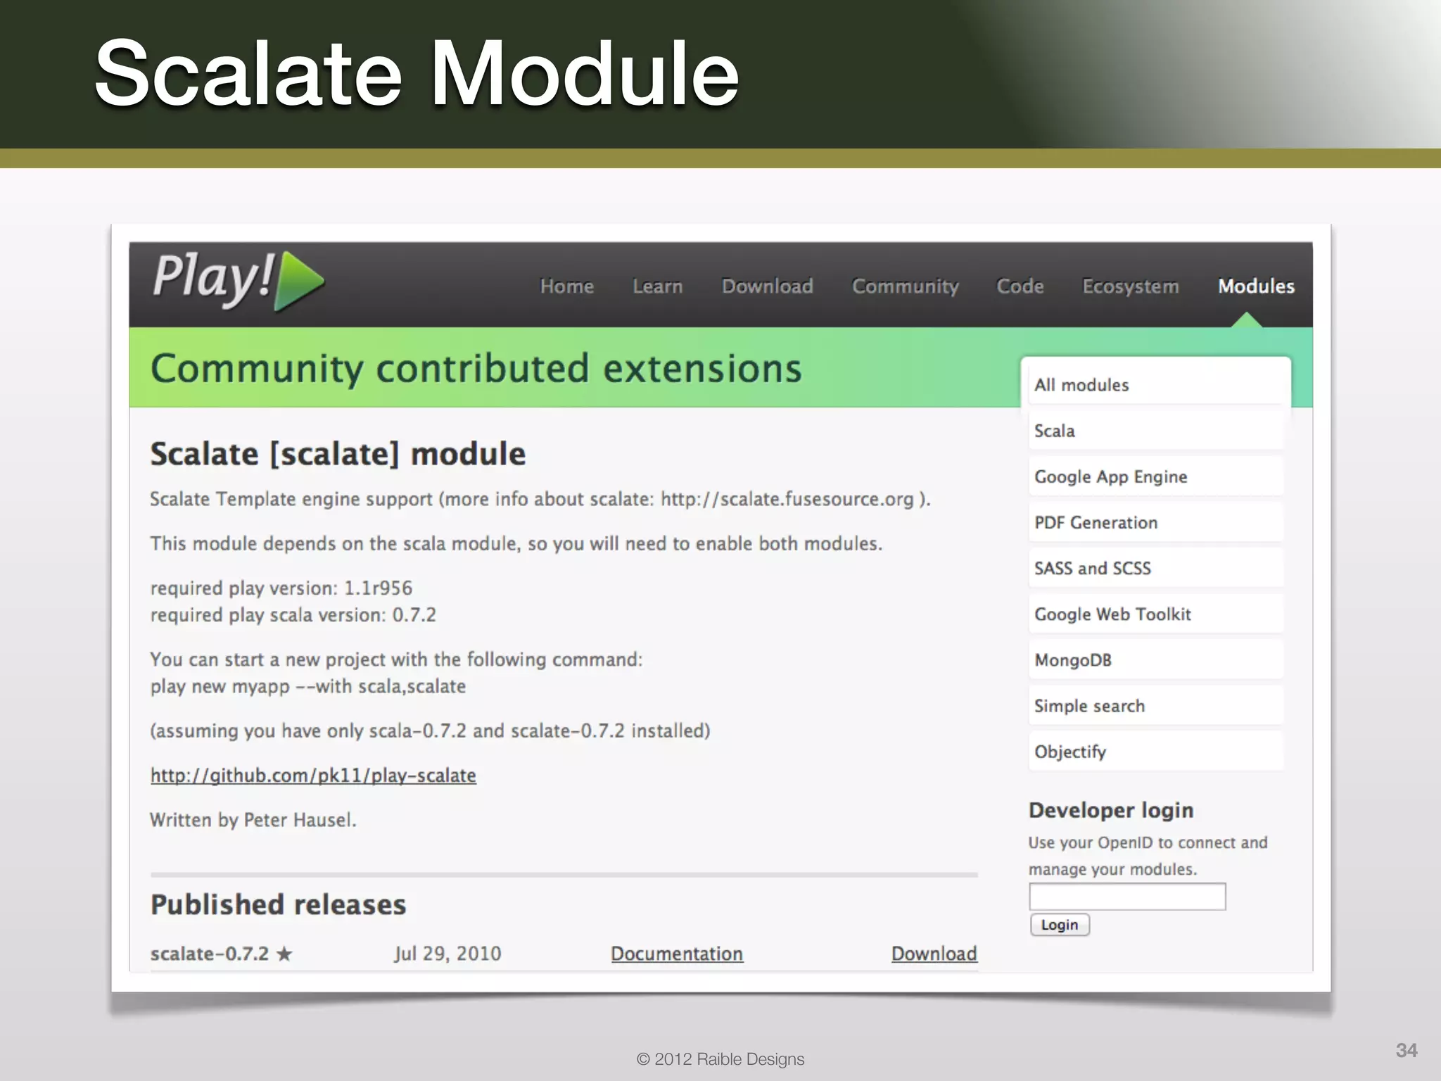Open the Documentation link for scalate-0.7.2
1441x1081 pixels.
(x=677, y=954)
